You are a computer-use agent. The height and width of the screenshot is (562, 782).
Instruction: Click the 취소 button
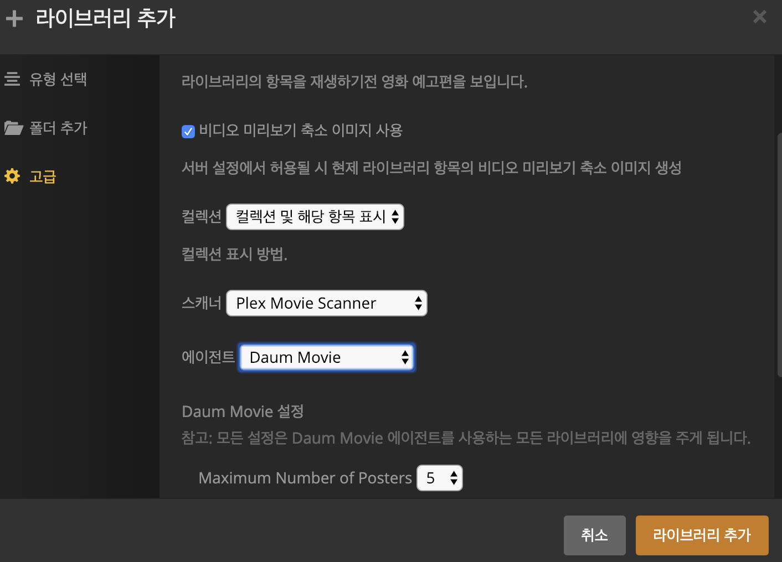click(x=595, y=535)
